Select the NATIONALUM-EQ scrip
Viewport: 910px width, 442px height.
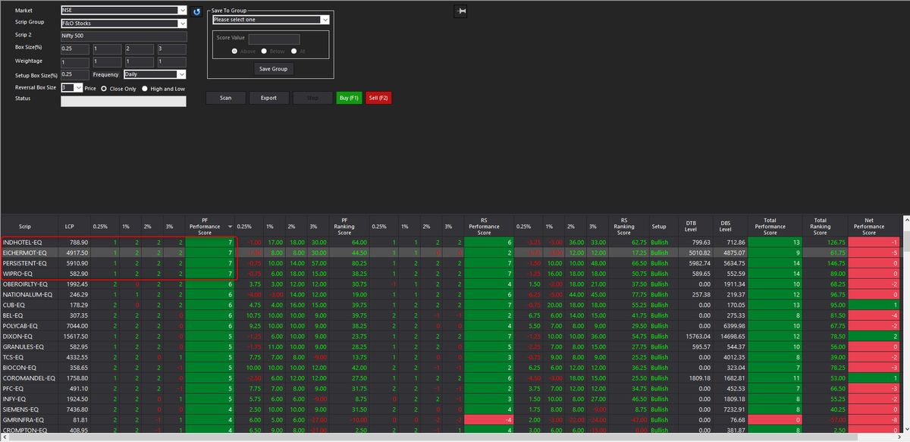click(27, 294)
